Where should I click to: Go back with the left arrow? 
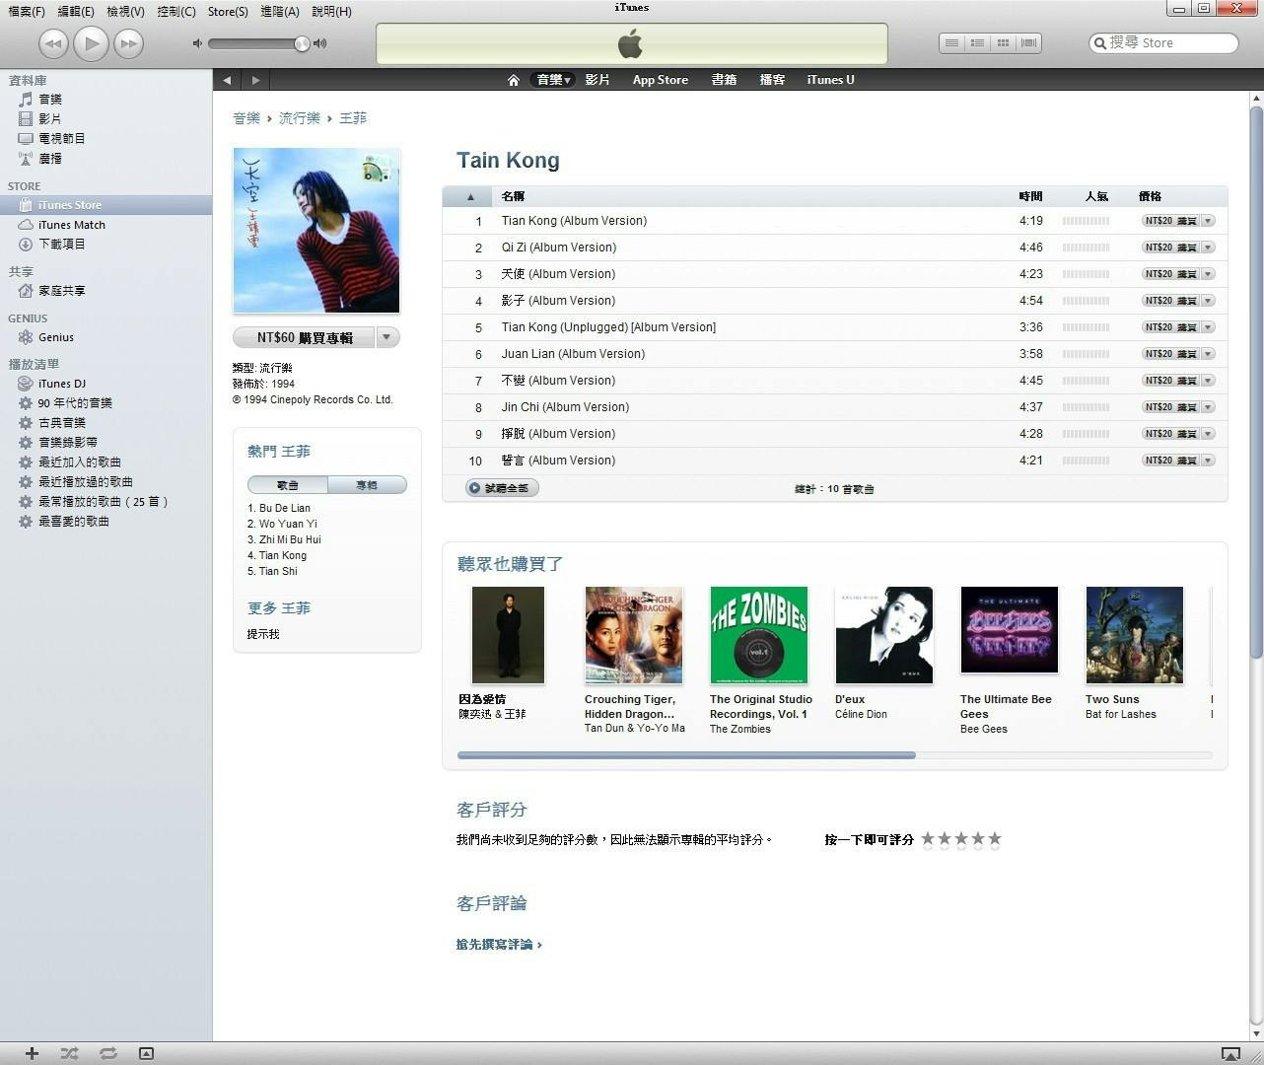click(x=227, y=80)
